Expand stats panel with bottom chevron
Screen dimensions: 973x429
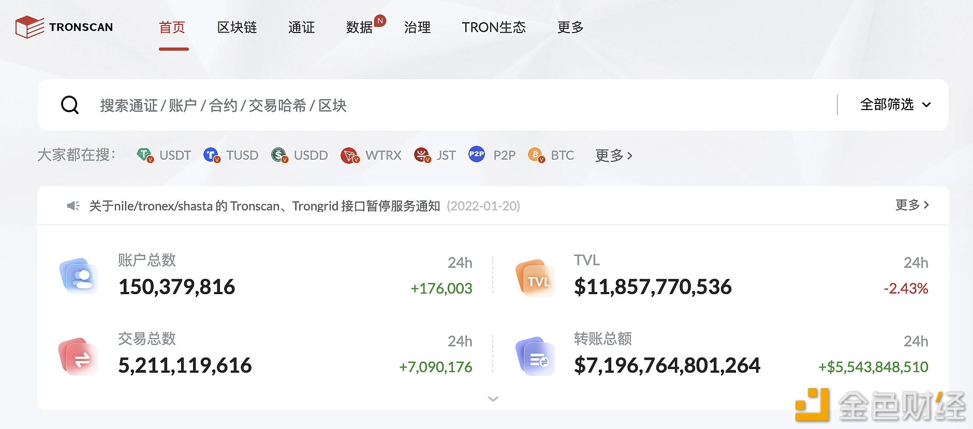coord(493,399)
